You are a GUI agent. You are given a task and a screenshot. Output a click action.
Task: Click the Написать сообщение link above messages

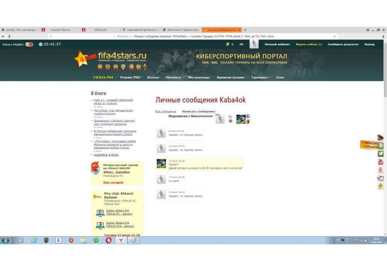(198, 111)
